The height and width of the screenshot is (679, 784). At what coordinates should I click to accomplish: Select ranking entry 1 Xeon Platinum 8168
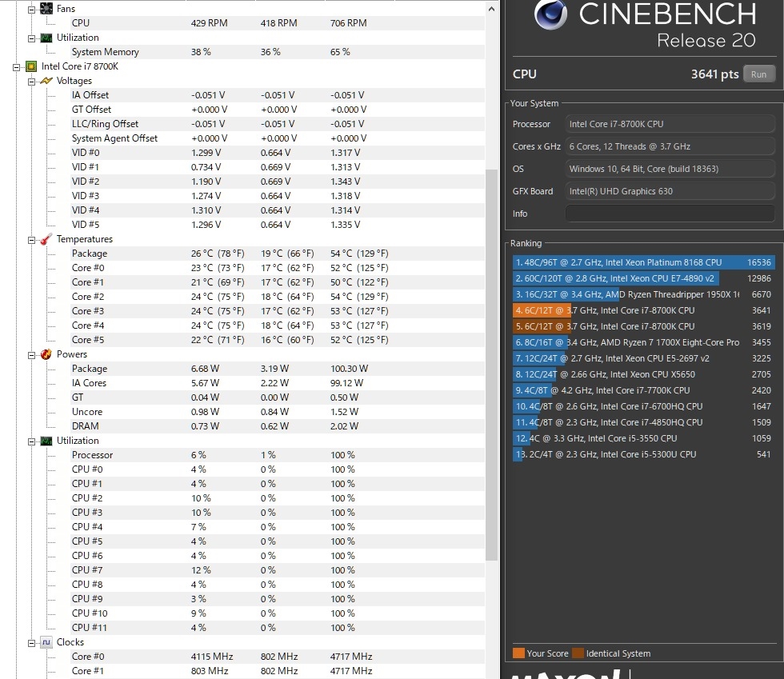pyautogui.click(x=643, y=262)
